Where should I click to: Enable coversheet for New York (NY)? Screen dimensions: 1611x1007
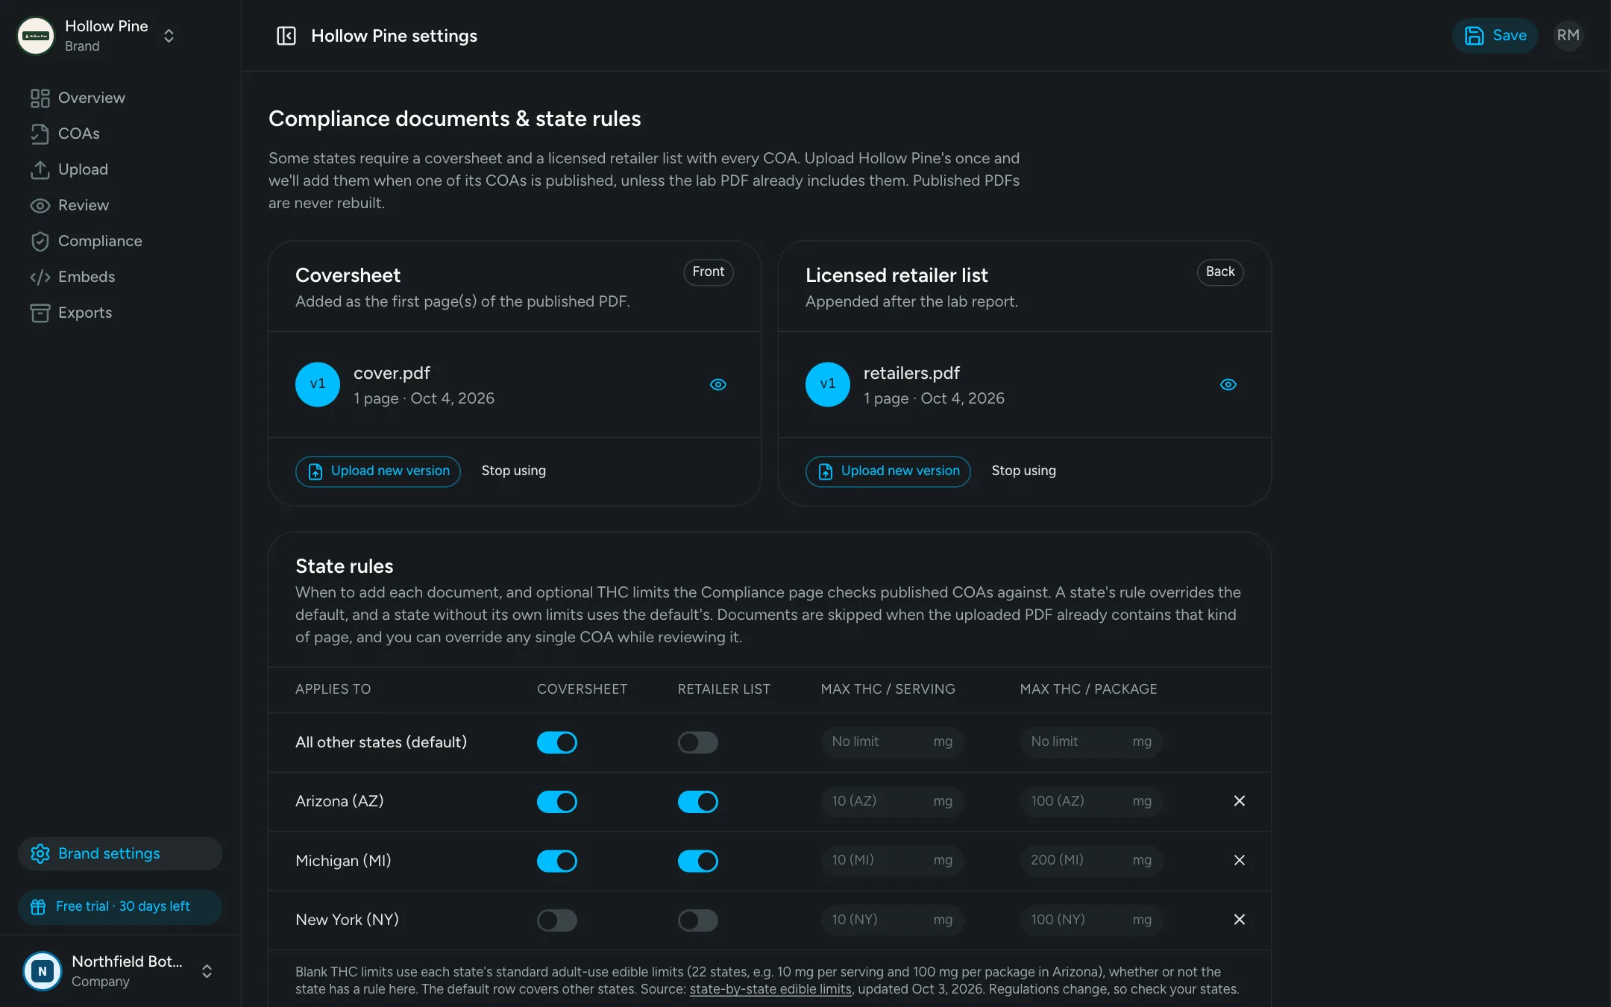coord(557,920)
